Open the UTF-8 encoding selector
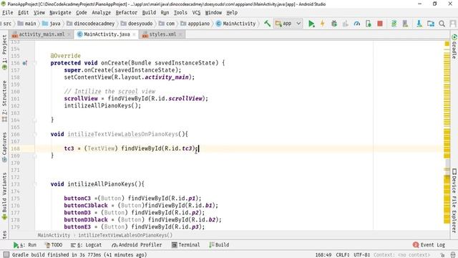Screen dimensions: 458x258 point(362,255)
